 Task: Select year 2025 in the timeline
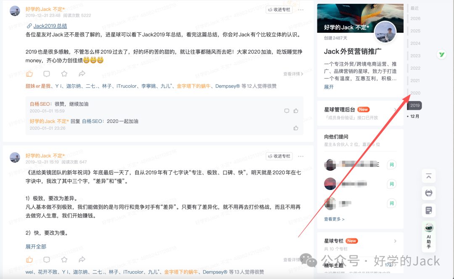(x=415, y=31)
